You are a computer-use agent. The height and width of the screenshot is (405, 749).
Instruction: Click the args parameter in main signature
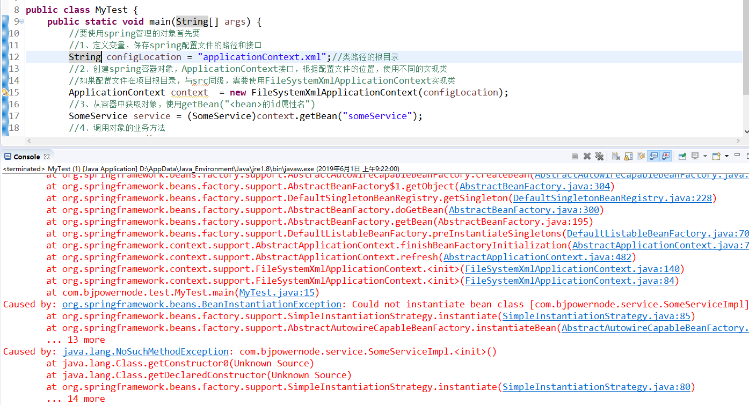point(235,21)
